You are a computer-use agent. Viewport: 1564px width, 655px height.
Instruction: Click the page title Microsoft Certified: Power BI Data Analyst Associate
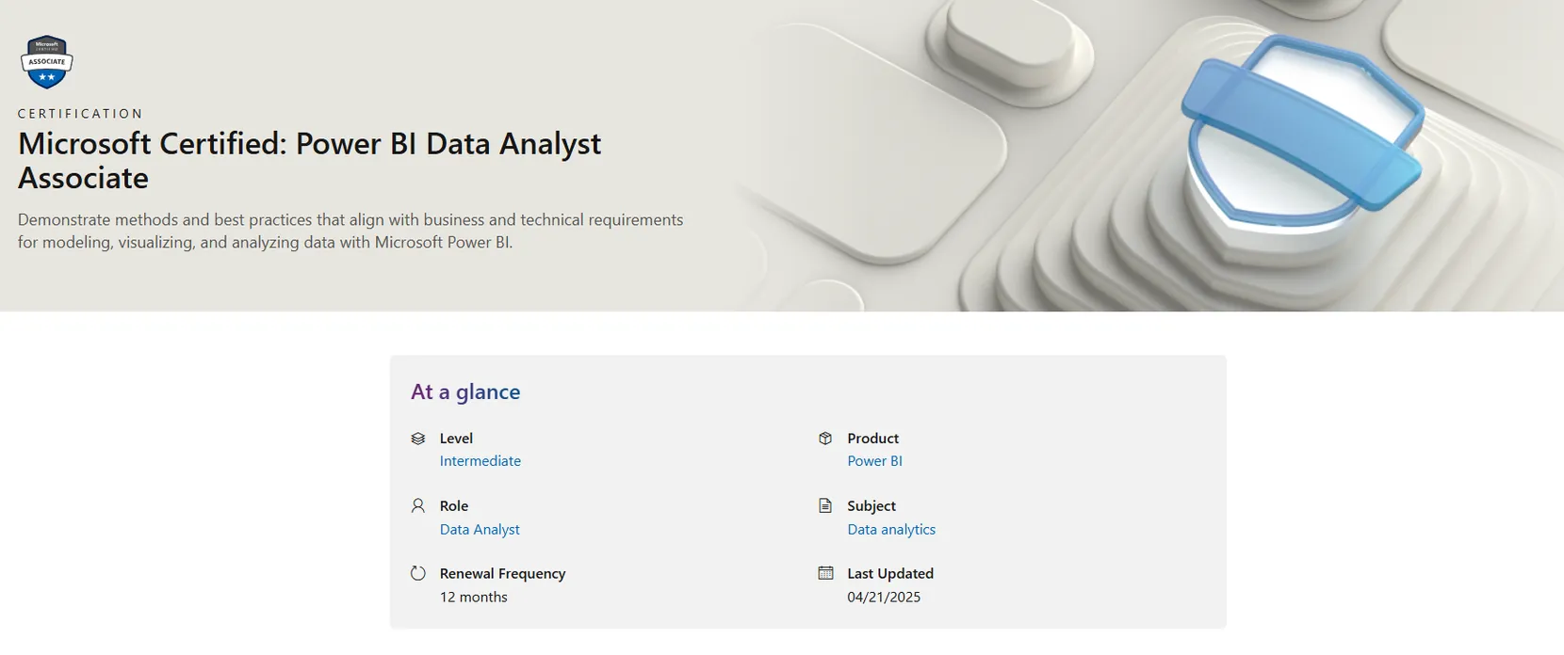(x=310, y=160)
